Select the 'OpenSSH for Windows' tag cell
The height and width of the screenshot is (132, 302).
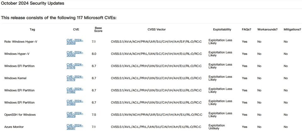click(x=20, y=115)
